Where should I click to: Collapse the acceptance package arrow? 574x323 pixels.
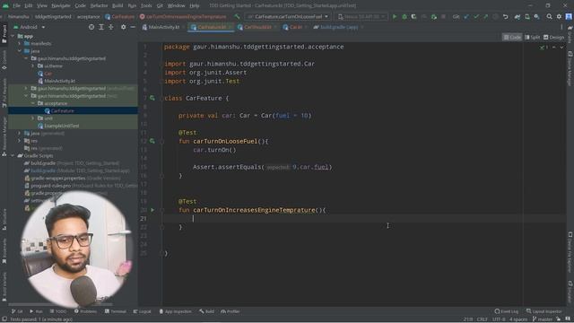(32, 104)
